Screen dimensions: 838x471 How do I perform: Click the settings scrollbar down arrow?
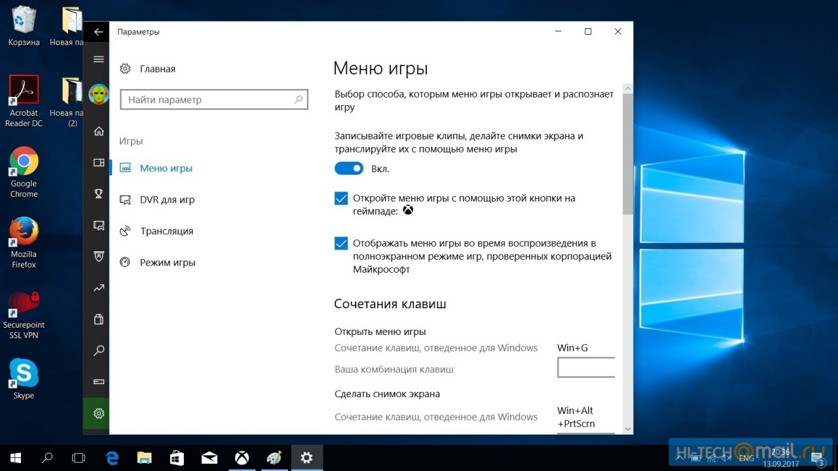(x=628, y=428)
